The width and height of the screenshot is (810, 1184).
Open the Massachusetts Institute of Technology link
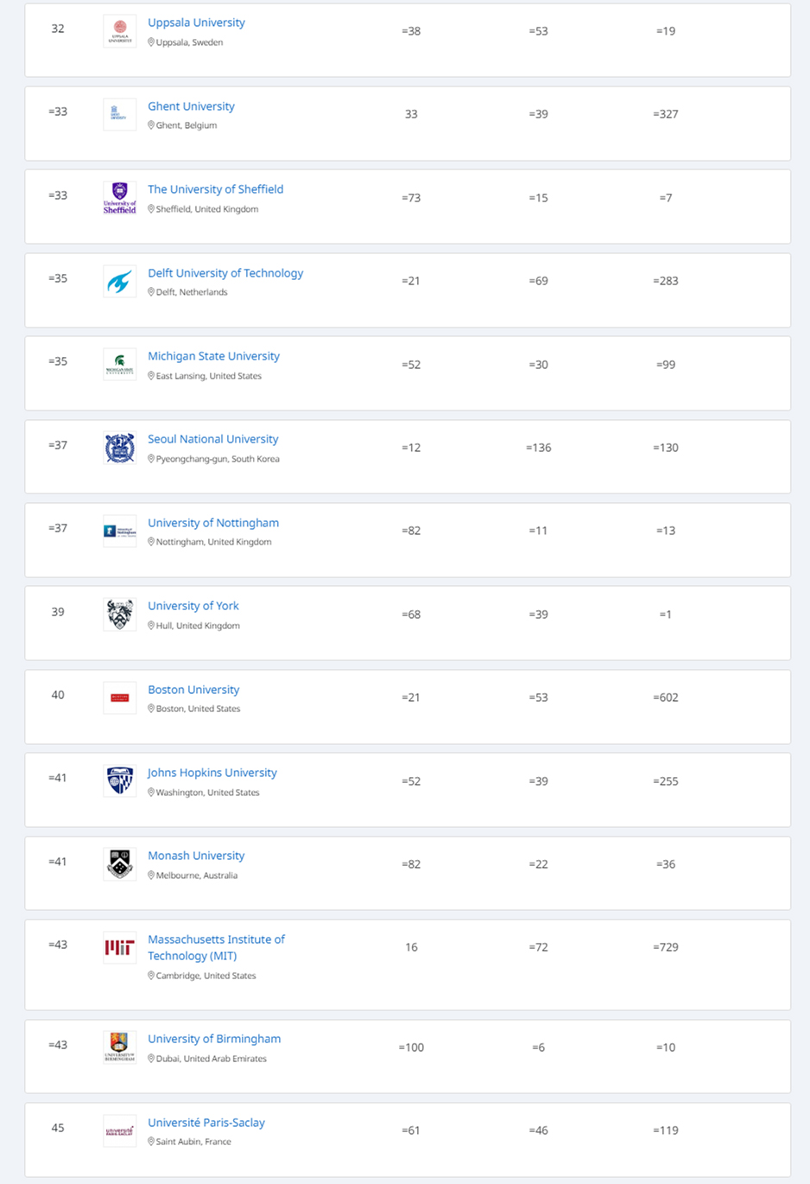(x=216, y=939)
